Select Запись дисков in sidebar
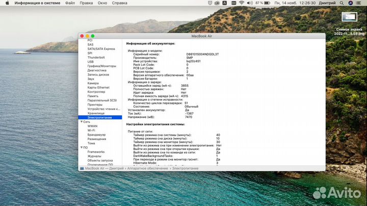Screen dimensions: 367x206 98,74
